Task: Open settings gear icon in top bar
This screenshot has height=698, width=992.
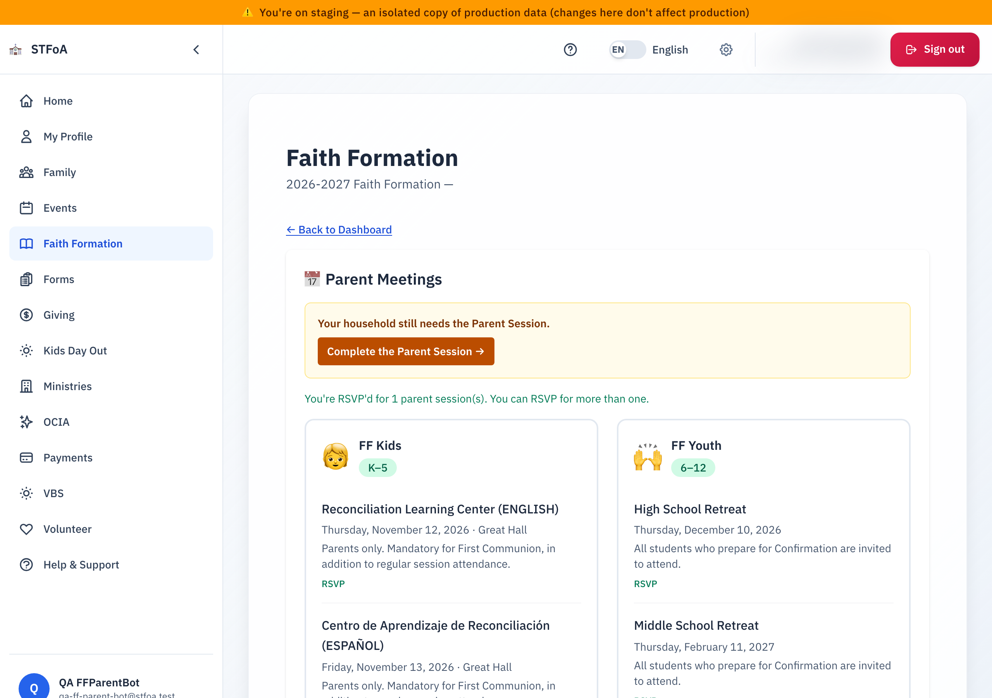Action: (726, 50)
